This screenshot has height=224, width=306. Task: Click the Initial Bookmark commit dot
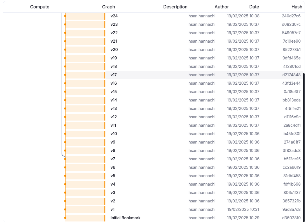pyautogui.click(x=65, y=218)
